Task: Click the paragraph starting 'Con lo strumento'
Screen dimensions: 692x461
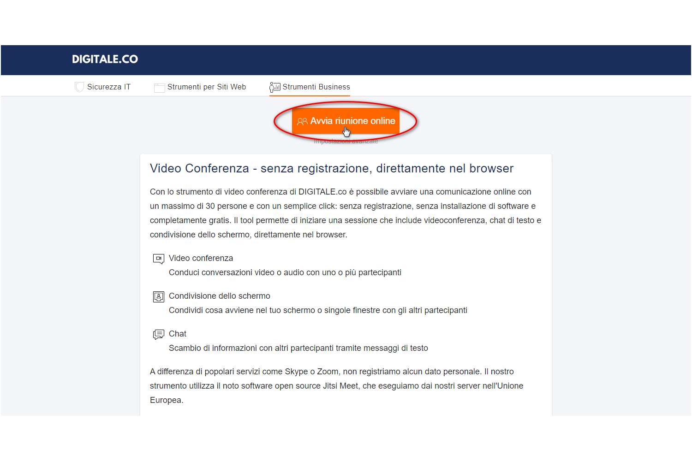Action: coord(346,213)
